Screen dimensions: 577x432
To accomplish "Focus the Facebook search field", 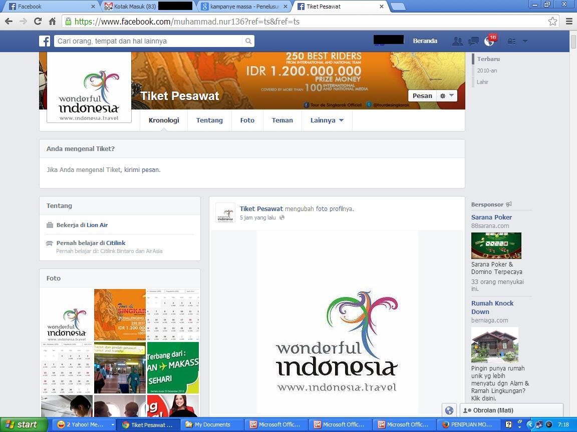I will [148, 41].
